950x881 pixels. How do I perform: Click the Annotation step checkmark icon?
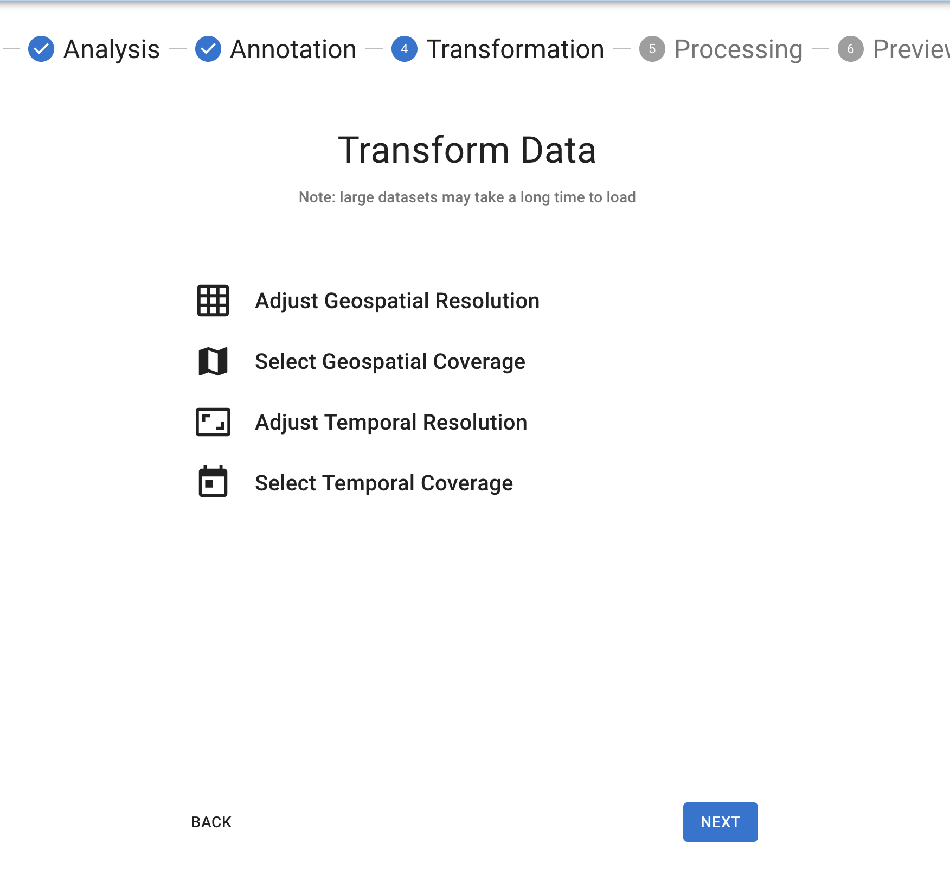(x=208, y=49)
